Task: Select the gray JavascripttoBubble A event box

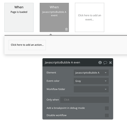Action: point(54,17)
